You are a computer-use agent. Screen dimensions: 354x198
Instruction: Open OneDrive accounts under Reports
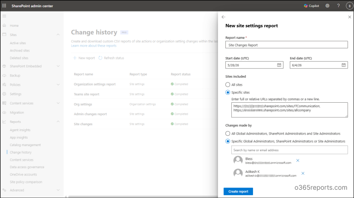[23, 175]
